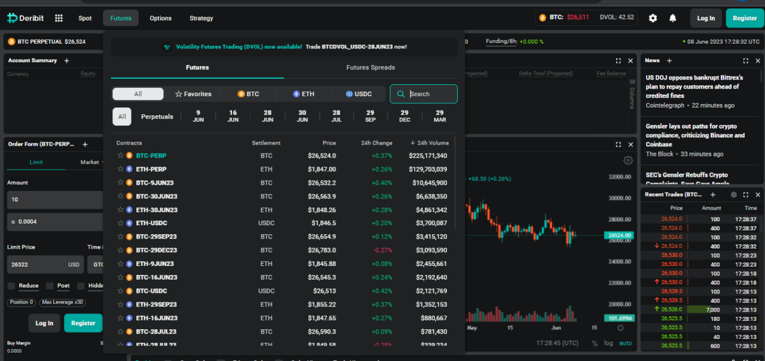765x361 pixels.
Task: Open the notifications bell
Action: (x=672, y=18)
